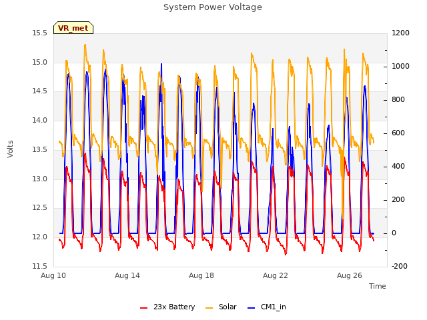427x320 pixels.
Task: Click the 13.5 left axis tick label
Action: (x=40, y=149)
